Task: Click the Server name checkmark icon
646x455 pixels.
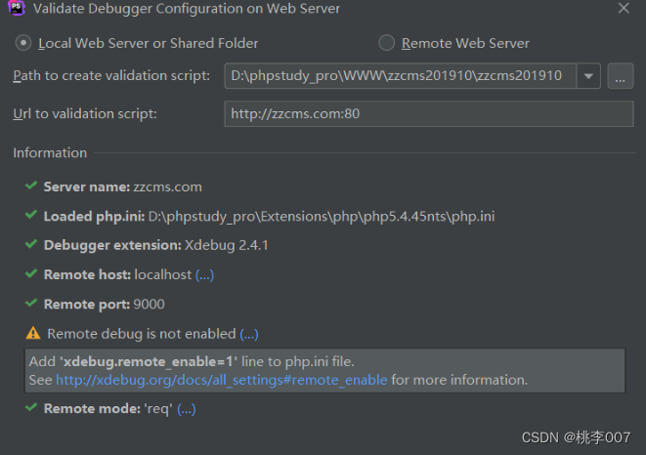Action: 31,186
